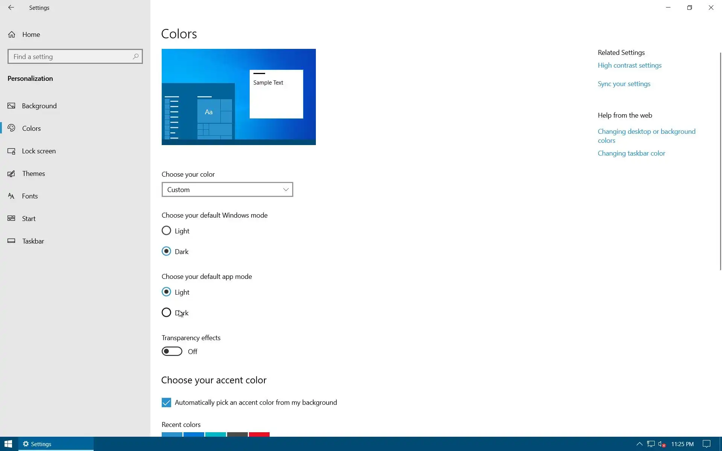Show hidden icons tray chevron

[x=639, y=444]
